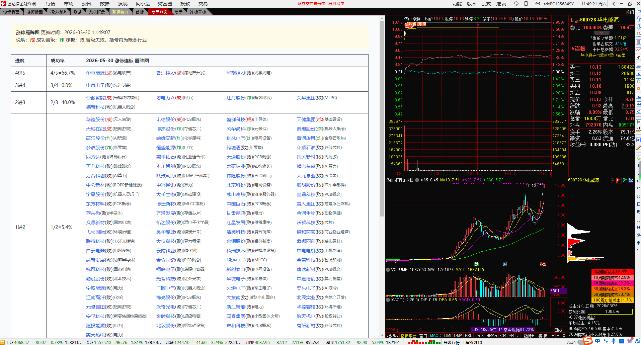Click the blue up arrow sidebar icon
The height and width of the screenshot is (345, 641).
(638, 19)
